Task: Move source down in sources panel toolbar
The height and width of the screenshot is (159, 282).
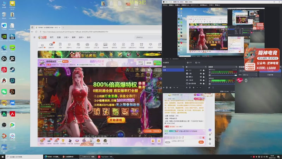Action: coord(200,88)
